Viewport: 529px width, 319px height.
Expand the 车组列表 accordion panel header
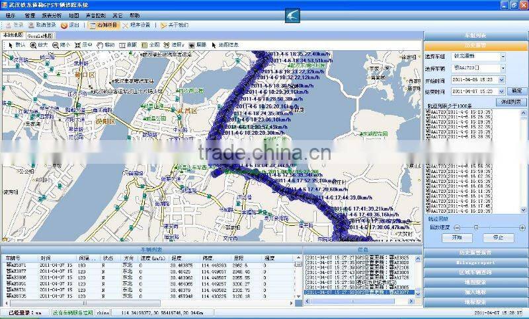click(x=475, y=36)
